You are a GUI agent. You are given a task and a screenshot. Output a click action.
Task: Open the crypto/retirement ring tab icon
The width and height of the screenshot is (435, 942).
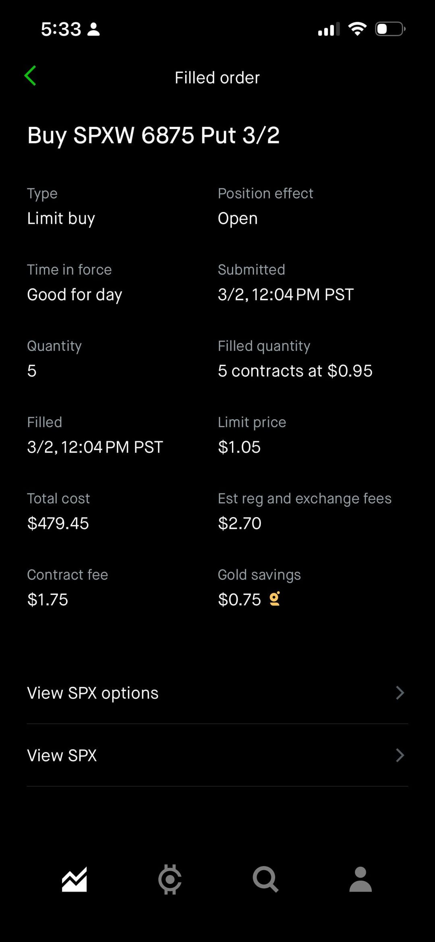pyautogui.click(x=170, y=879)
